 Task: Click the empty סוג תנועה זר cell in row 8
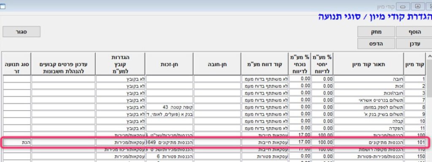17,107
